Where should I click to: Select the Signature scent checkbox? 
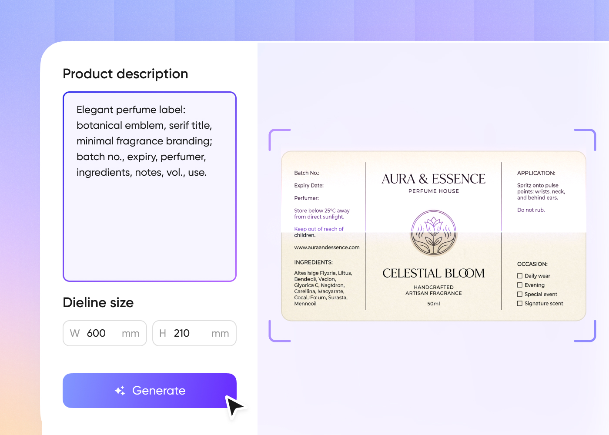pyautogui.click(x=520, y=303)
